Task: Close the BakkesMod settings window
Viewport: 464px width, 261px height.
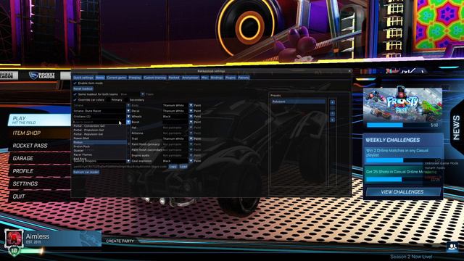Action: pyautogui.click(x=349, y=71)
